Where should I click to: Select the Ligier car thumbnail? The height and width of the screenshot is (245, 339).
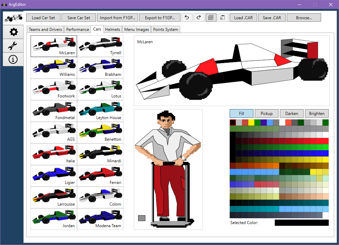click(x=54, y=176)
